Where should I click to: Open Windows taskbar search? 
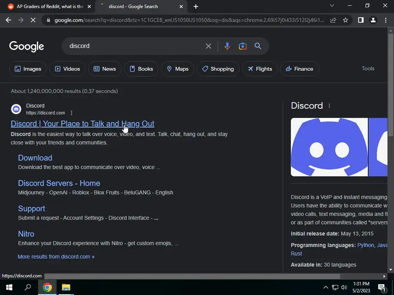click(x=28, y=287)
